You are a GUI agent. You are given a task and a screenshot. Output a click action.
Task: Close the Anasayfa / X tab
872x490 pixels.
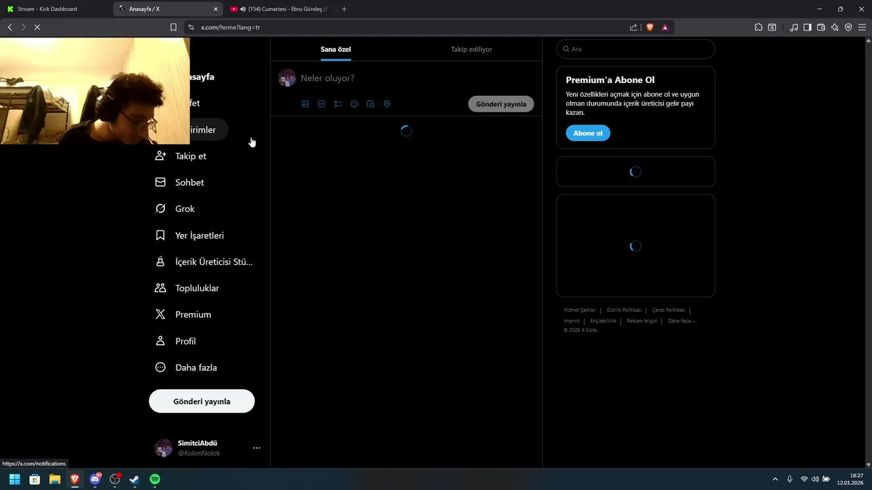pyautogui.click(x=216, y=9)
